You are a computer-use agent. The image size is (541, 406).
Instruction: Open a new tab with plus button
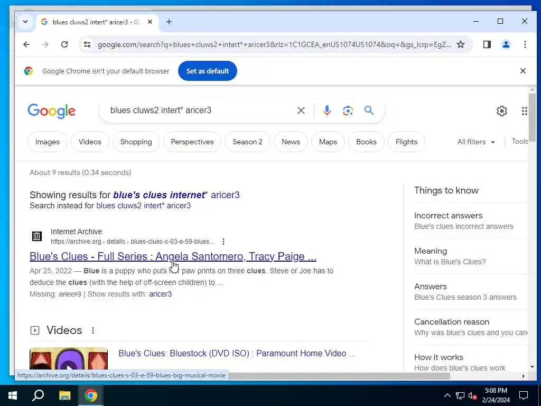pyautogui.click(x=169, y=22)
